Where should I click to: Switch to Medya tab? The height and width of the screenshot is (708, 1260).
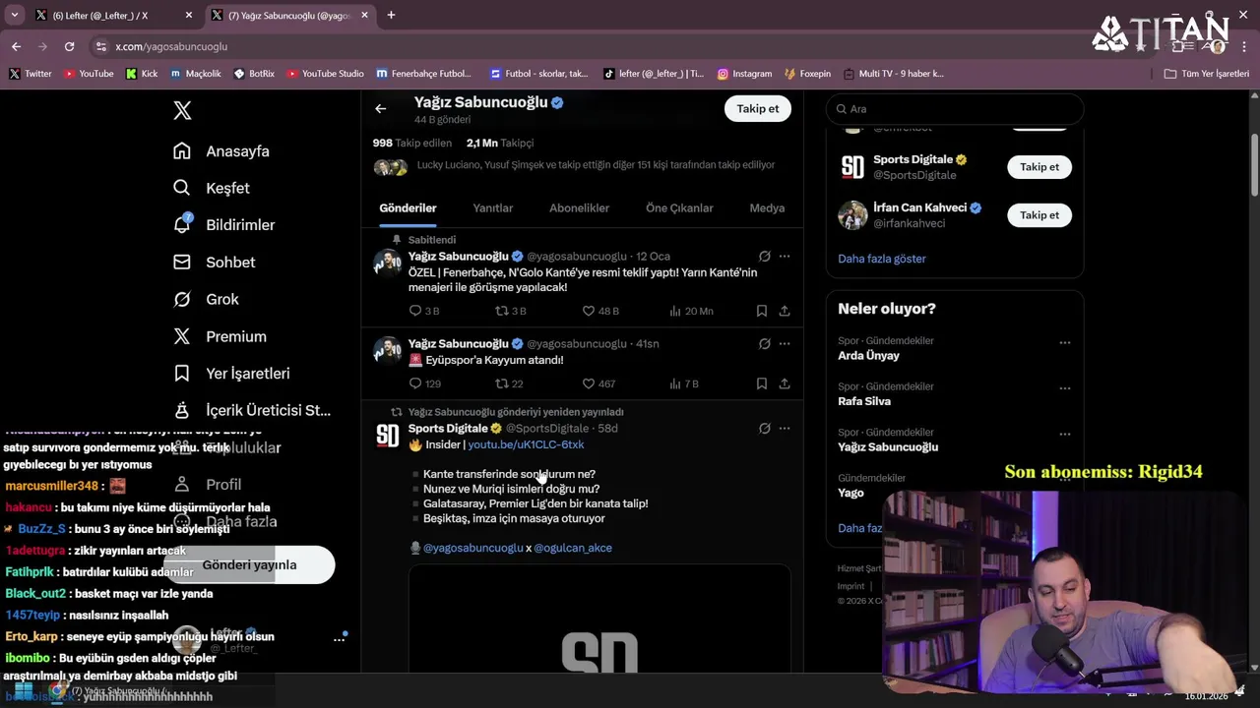[767, 208]
